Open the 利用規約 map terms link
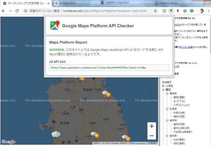This screenshot has width=211, height=146. pos(152,143)
